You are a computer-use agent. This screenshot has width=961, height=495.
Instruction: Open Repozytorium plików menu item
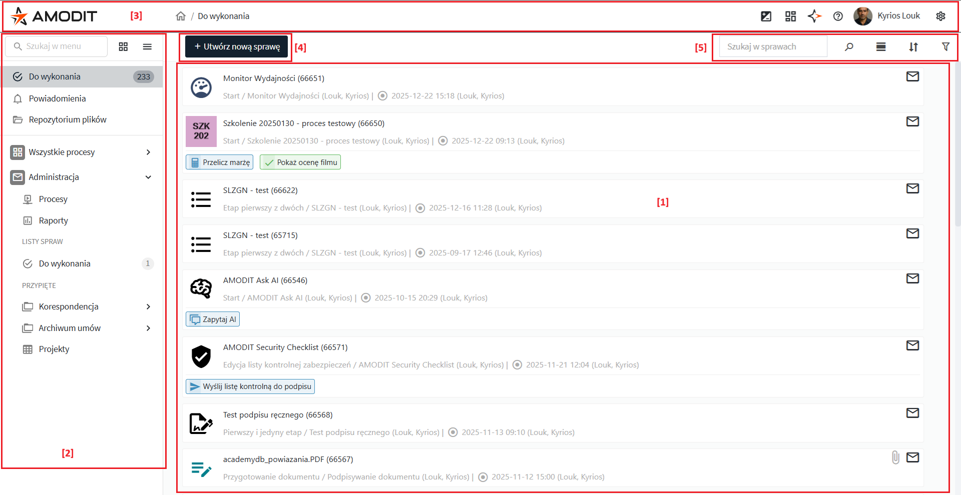click(x=68, y=119)
